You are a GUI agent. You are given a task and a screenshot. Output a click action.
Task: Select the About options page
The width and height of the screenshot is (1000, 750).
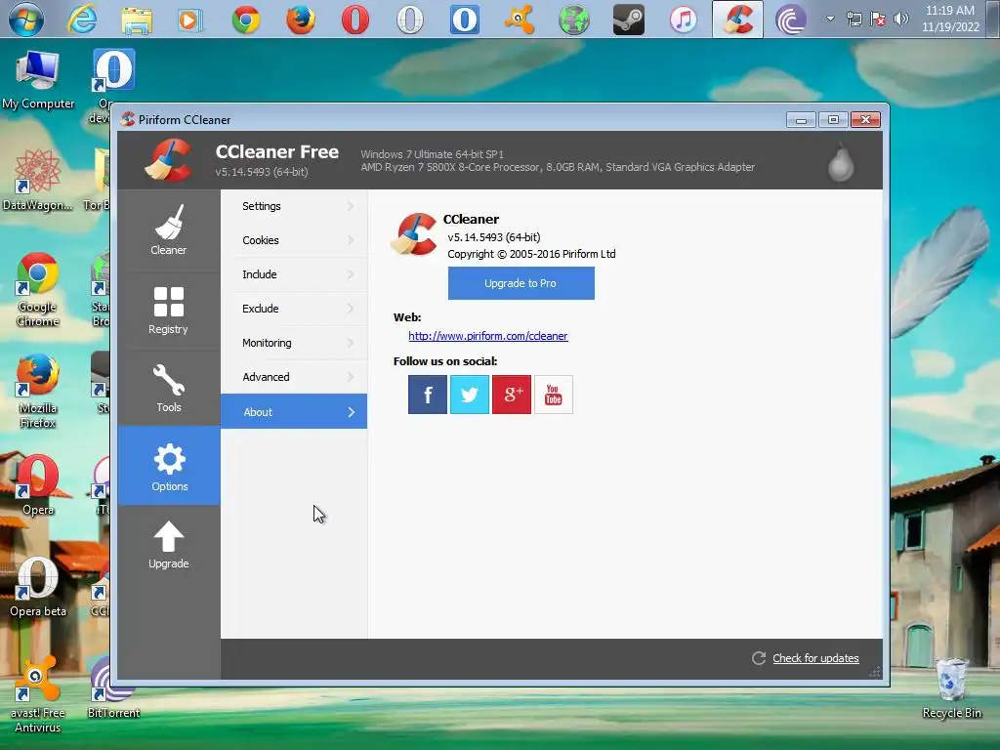(294, 411)
